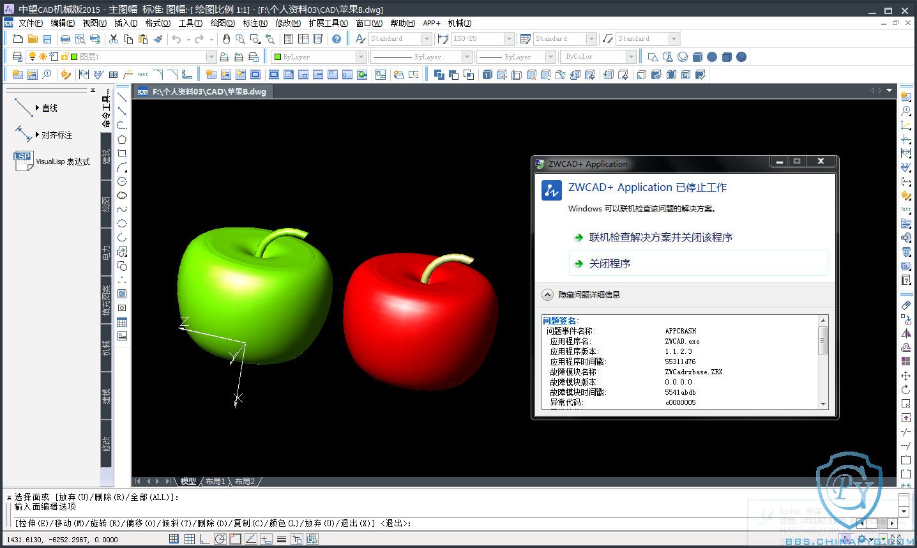Click the Dimension style icon
Image resolution: width=917 pixels, height=548 pixels.
click(x=443, y=39)
